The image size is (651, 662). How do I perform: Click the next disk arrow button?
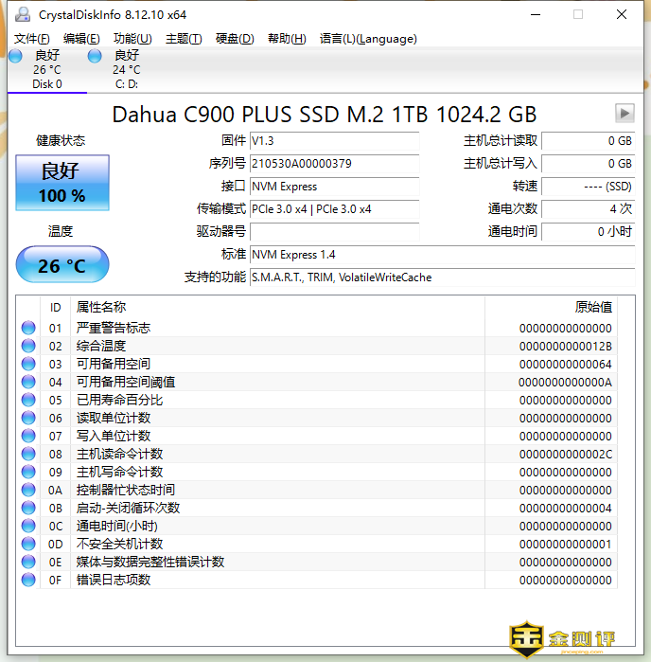tap(624, 114)
